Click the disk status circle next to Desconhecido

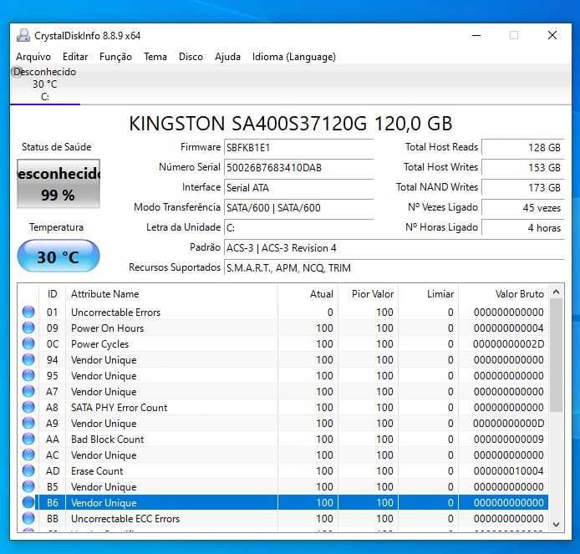pos(17,71)
